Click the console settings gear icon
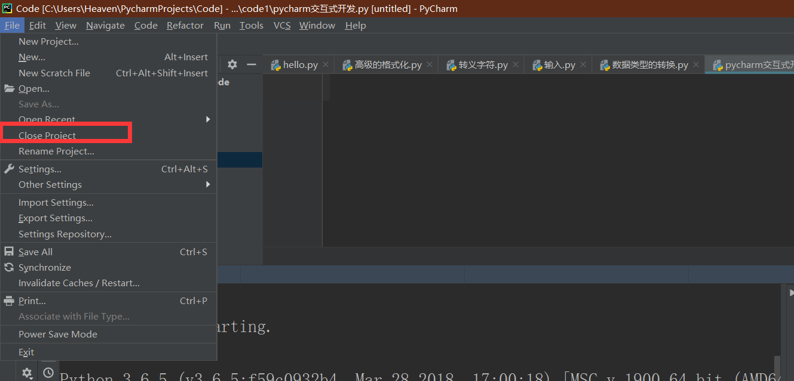 point(27,373)
